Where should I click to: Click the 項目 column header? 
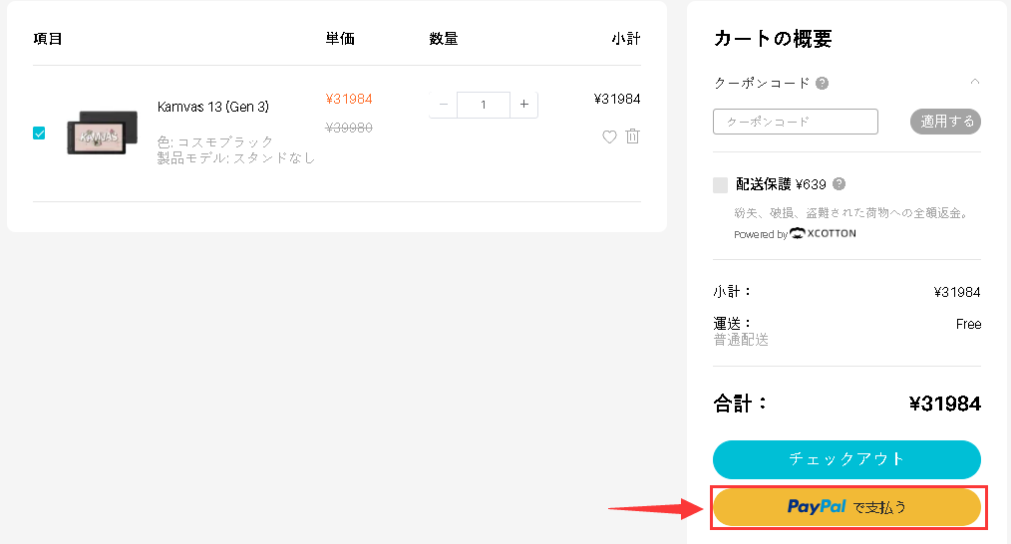coord(48,39)
